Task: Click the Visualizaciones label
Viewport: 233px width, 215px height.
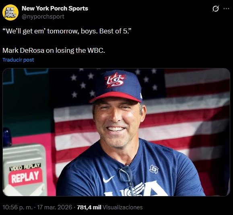Action: (x=123, y=207)
